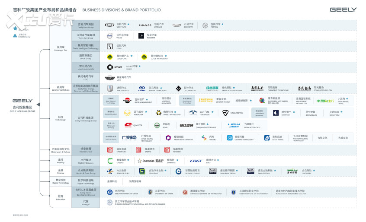This screenshot has height=222, width=366.
Task: Click the Xiangtan Institute of Technology crest
Action: tap(185, 193)
